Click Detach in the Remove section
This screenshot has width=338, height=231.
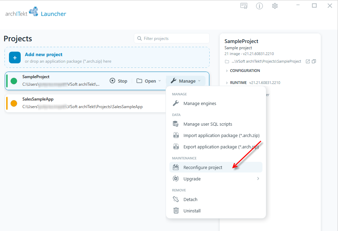pyautogui.click(x=216, y=199)
